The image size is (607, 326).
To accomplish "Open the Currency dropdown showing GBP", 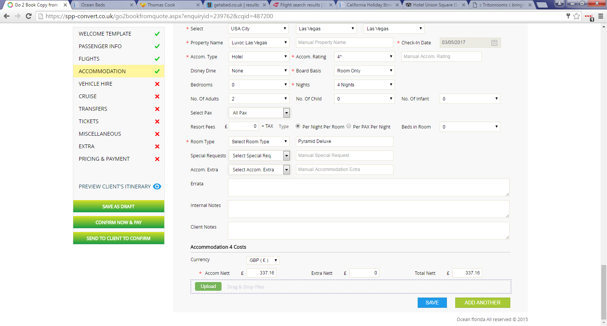I will coord(263,260).
